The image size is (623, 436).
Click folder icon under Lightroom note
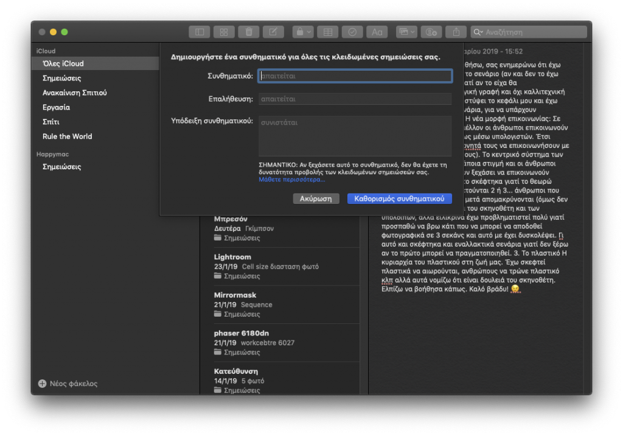tap(218, 276)
